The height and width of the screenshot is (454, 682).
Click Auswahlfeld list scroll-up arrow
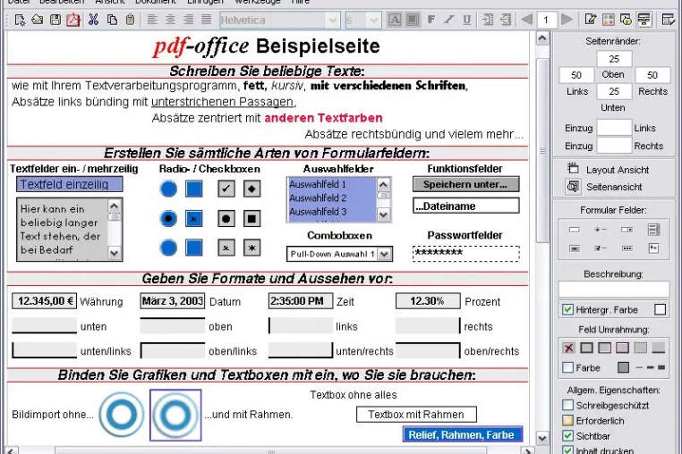coord(383,185)
